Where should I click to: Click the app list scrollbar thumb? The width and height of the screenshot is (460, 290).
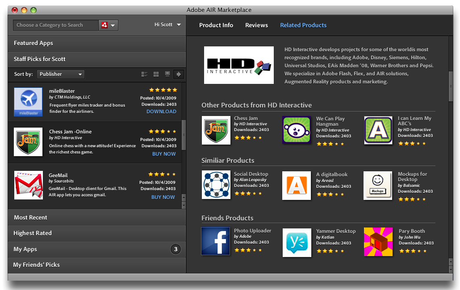tap(184, 135)
